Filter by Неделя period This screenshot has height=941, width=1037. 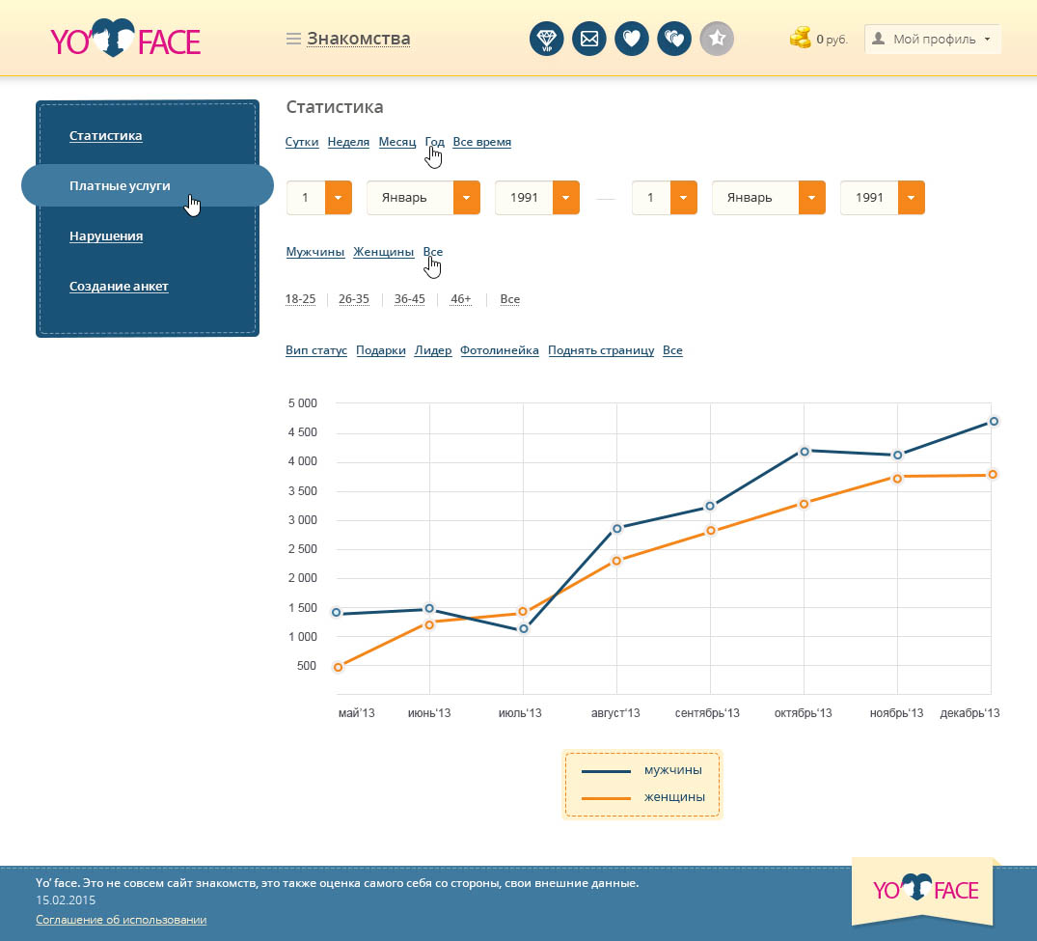tap(348, 142)
